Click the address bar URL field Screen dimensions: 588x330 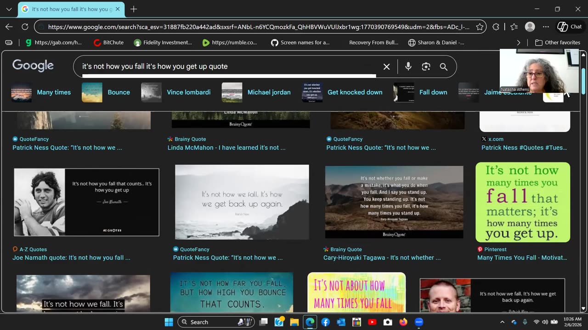(259, 27)
